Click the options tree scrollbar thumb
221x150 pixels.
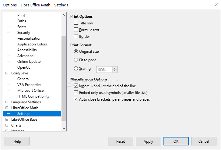[64, 78]
